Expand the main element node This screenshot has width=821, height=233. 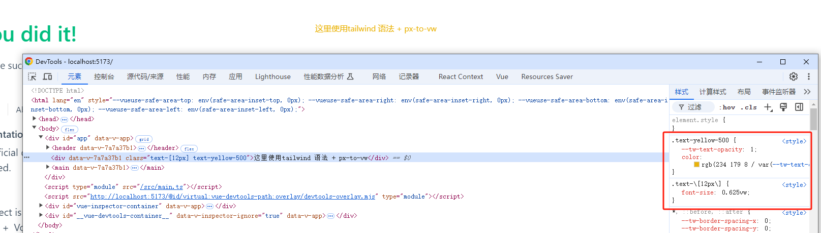pyautogui.click(x=48, y=167)
